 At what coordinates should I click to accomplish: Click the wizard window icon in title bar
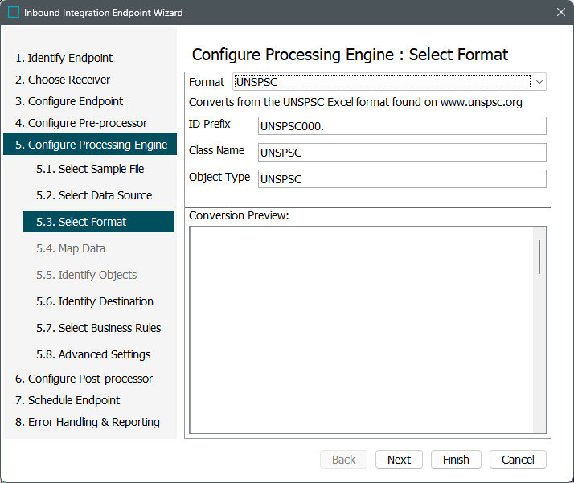coord(14,13)
